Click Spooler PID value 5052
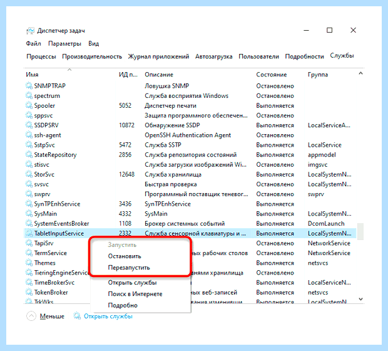 click(x=125, y=105)
